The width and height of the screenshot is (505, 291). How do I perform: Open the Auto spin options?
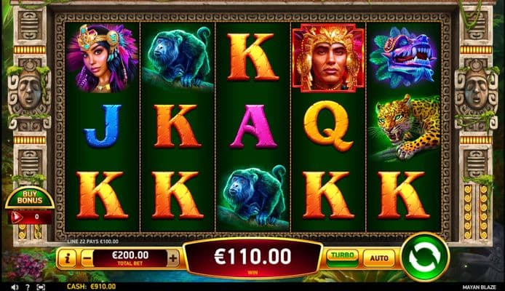click(x=378, y=258)
